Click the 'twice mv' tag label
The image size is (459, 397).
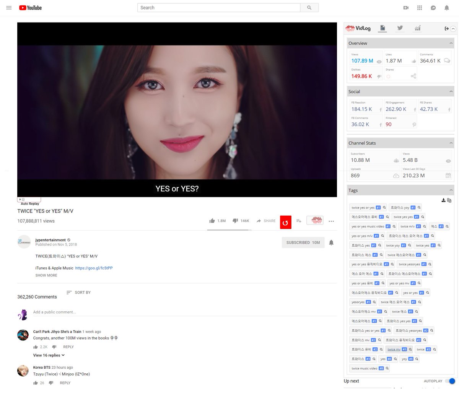[394, 350]
